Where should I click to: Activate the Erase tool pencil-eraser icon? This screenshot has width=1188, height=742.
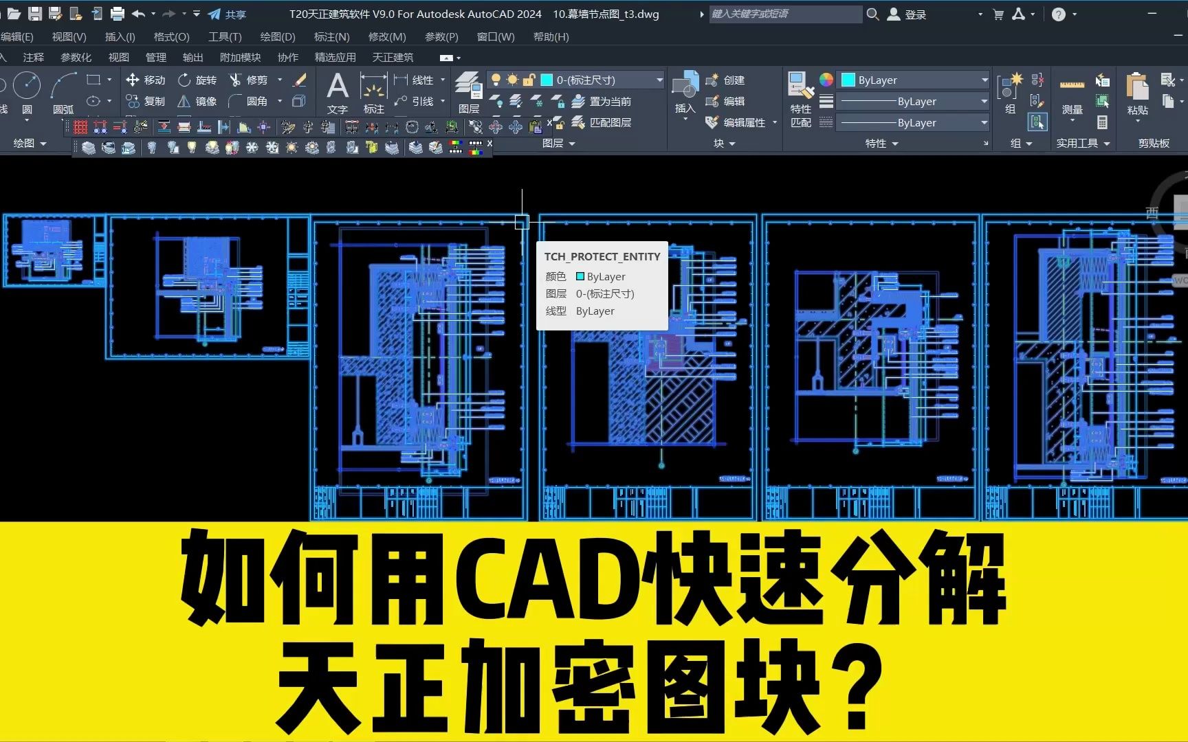coord(299,80)
